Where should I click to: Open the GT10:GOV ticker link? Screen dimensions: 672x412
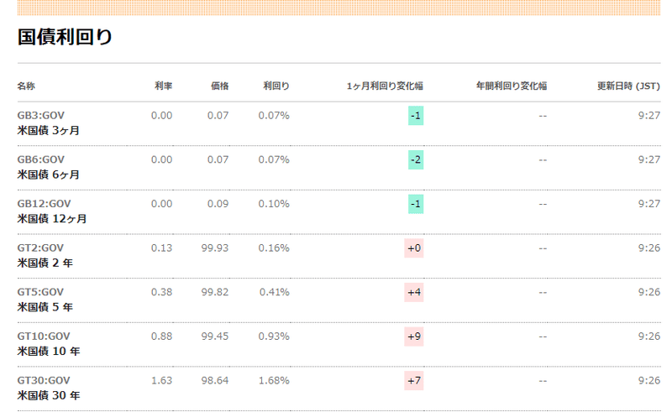pos(44,336)
